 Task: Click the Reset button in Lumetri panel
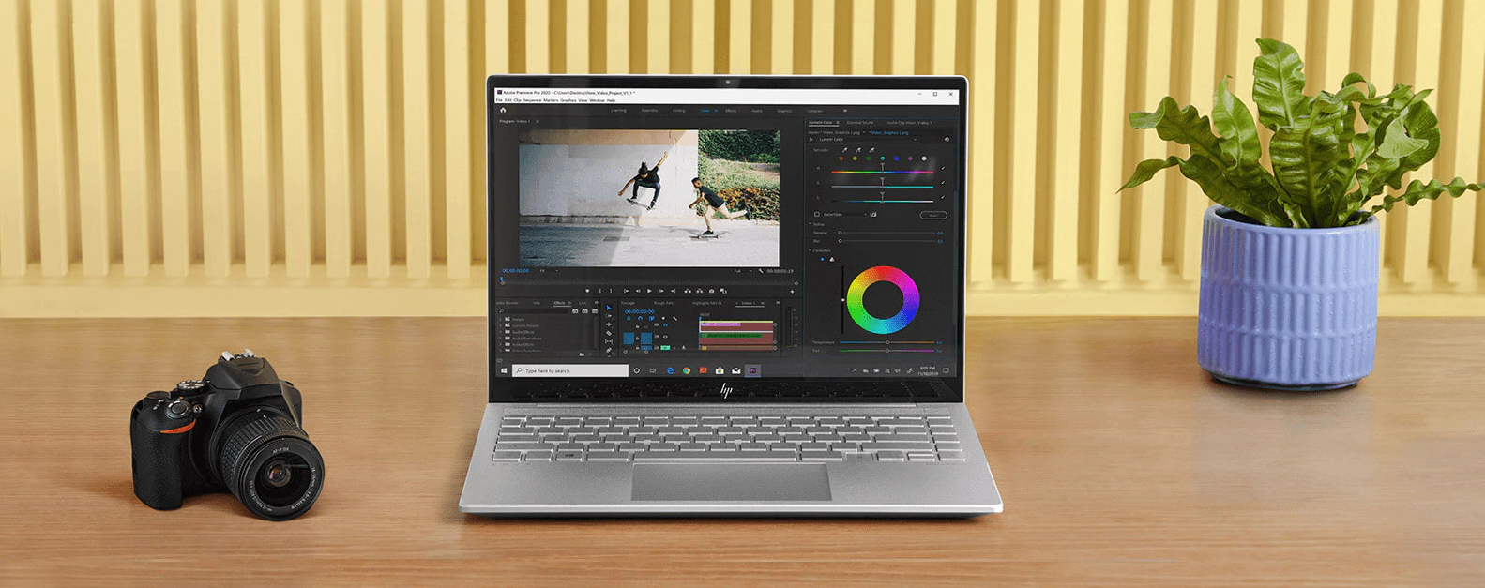pyautogui.click(x=932, y=215)
